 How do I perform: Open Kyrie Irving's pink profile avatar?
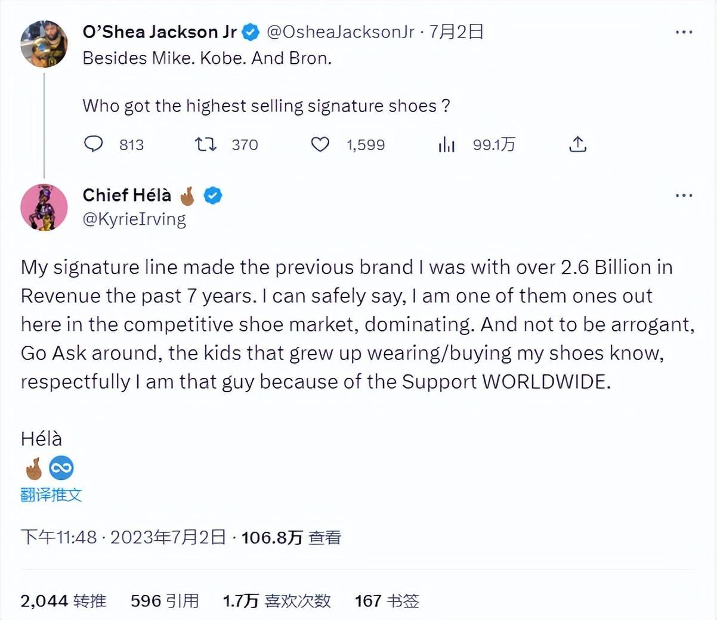pos(44,207)
